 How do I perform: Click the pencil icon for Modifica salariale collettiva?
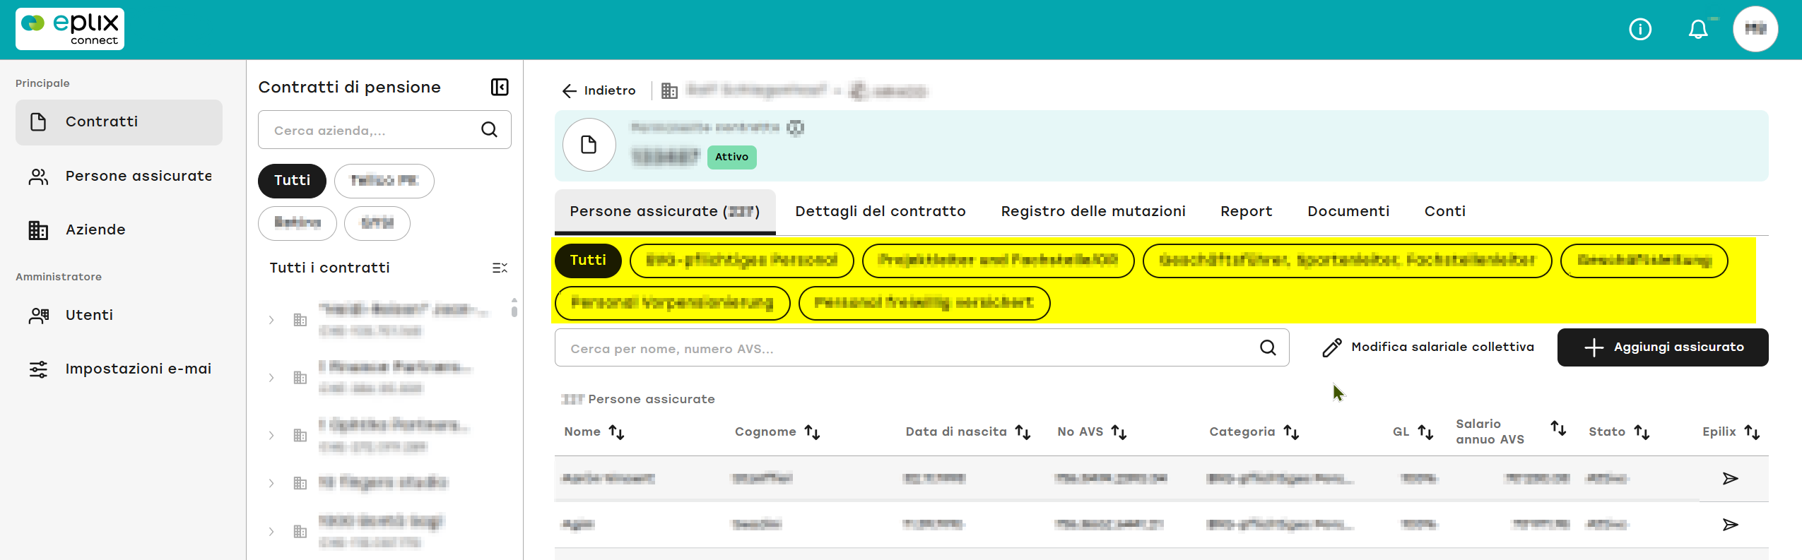[x=1332, y=347]
